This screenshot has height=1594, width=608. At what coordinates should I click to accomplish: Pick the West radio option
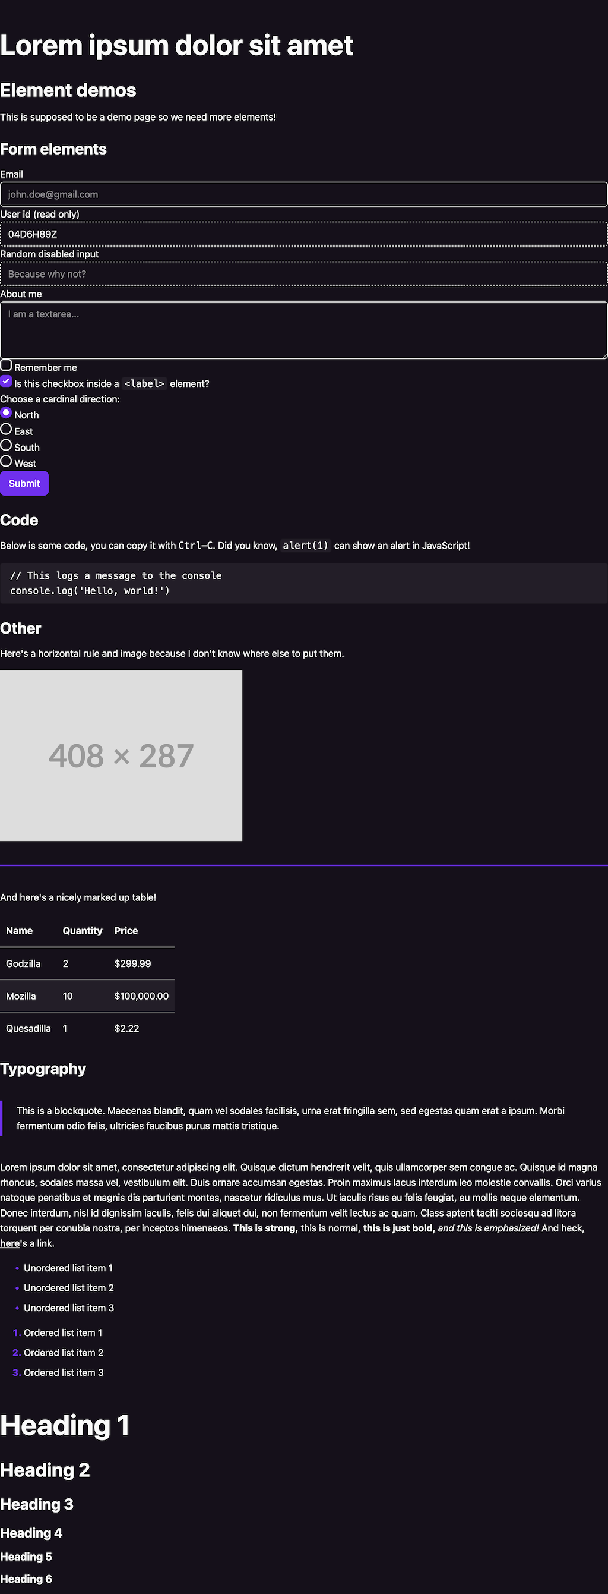click(x=6, y=461)
